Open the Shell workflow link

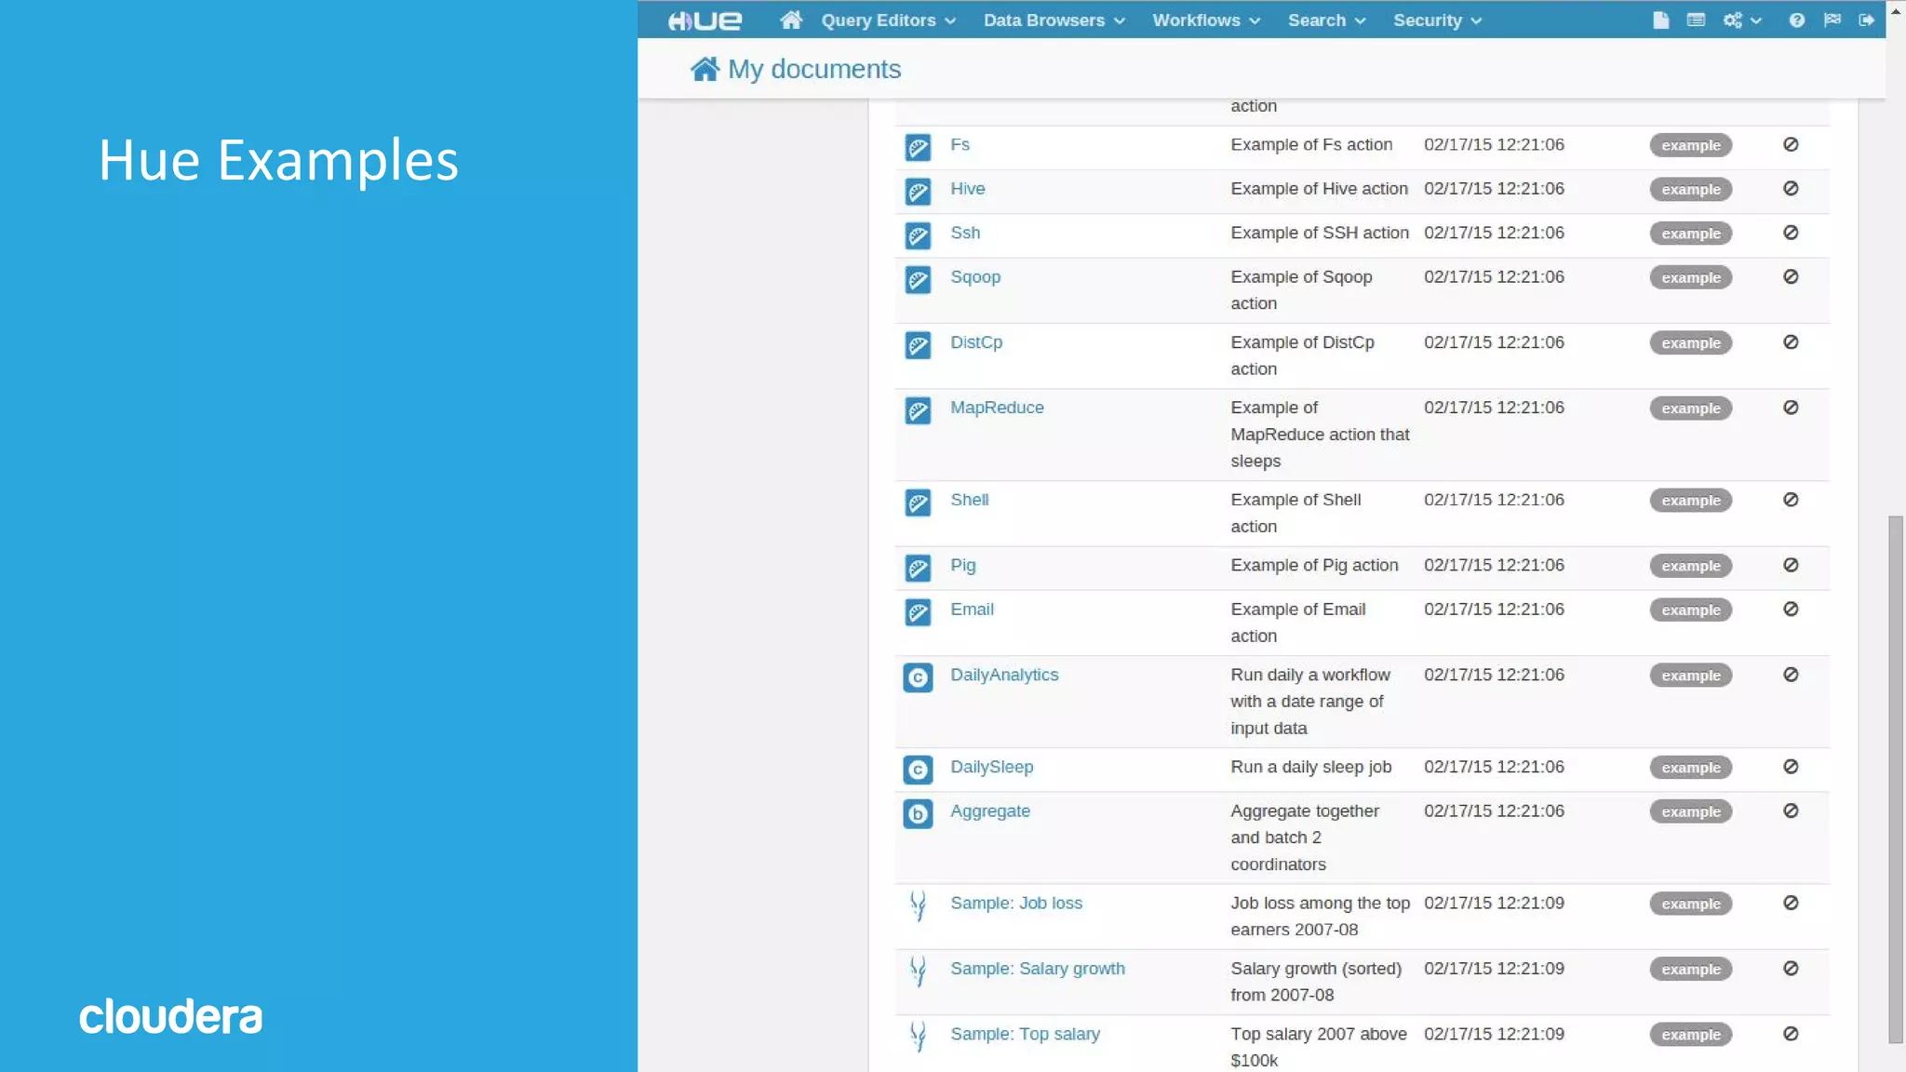(969, 500)
